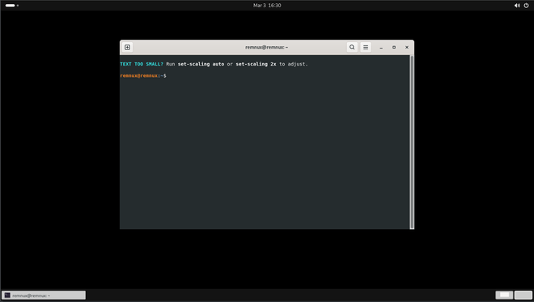Open the clock and calendar menu
The height and width of the screenshot is (302, 534).
tap(267, 6)
